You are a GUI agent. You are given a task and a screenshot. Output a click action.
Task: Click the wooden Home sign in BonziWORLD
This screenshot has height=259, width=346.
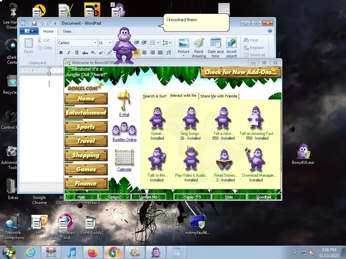tap(86, 98)
